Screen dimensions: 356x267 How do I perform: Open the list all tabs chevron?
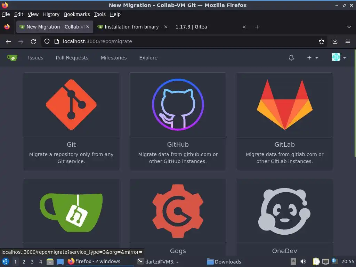pos(349,27)
